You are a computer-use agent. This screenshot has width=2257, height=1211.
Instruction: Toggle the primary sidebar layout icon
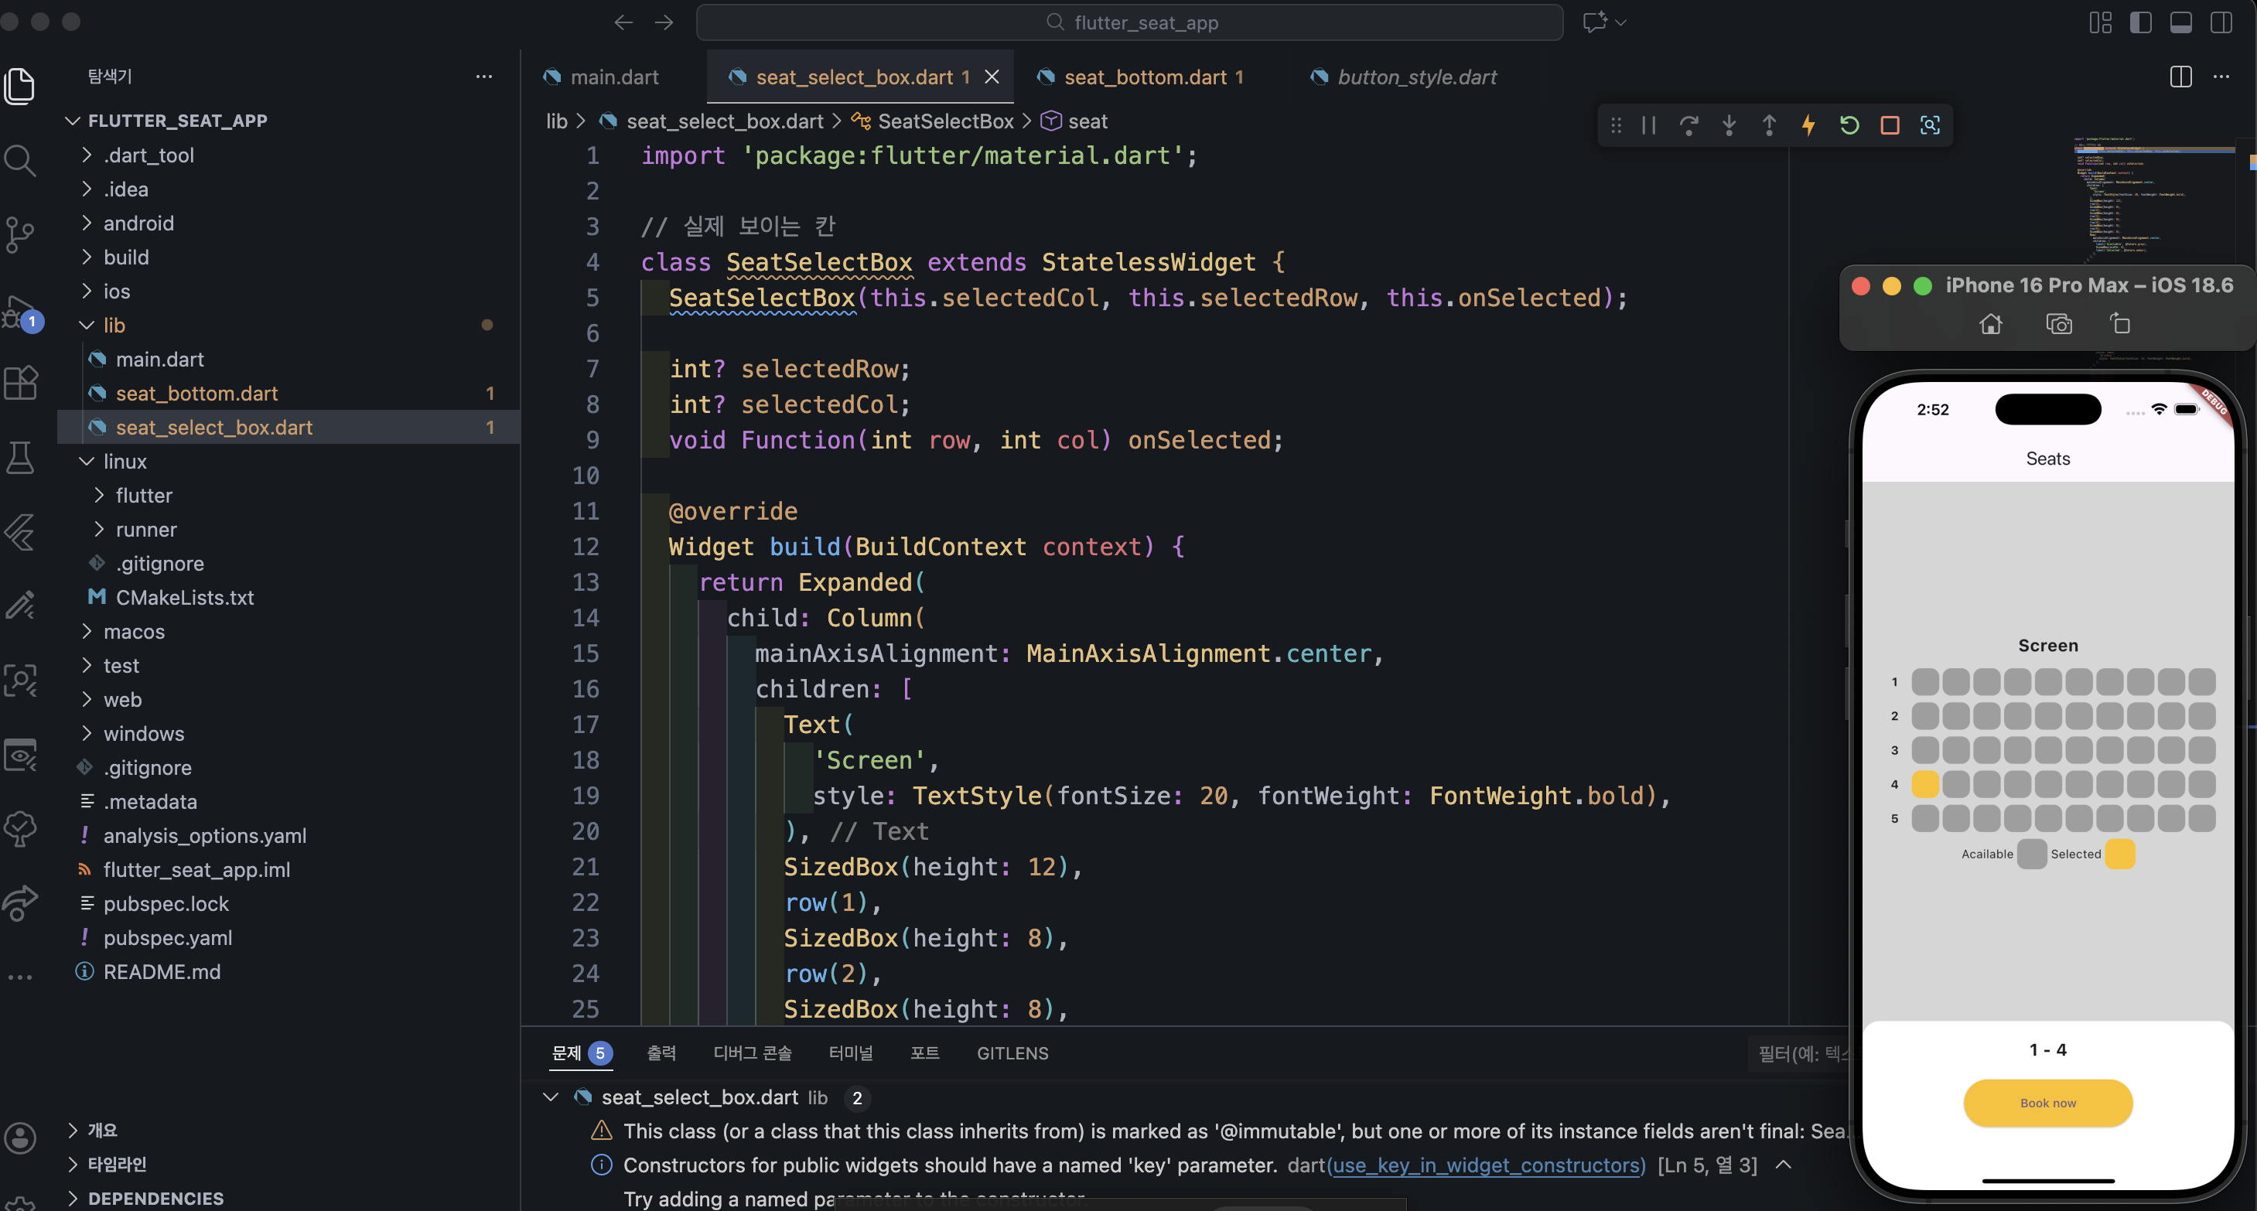tap(2140, 22)
